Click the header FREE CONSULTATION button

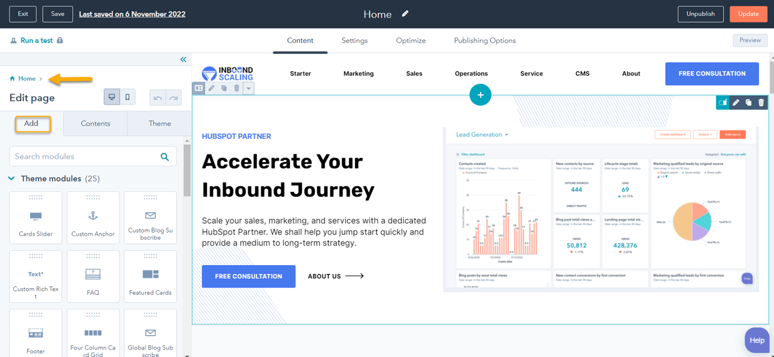[712, 74]
